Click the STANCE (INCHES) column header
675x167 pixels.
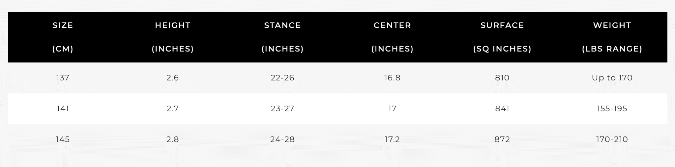(x=282, y=37)
